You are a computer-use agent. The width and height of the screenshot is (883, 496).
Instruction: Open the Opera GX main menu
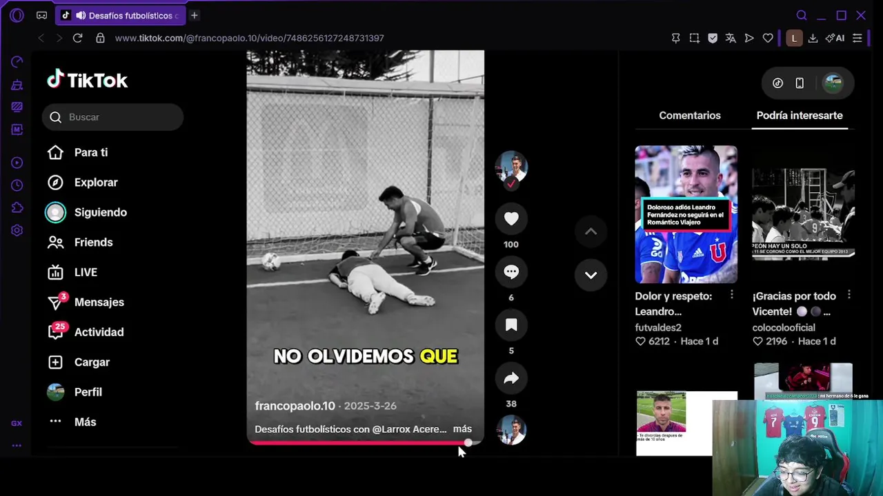pos(17,15)
